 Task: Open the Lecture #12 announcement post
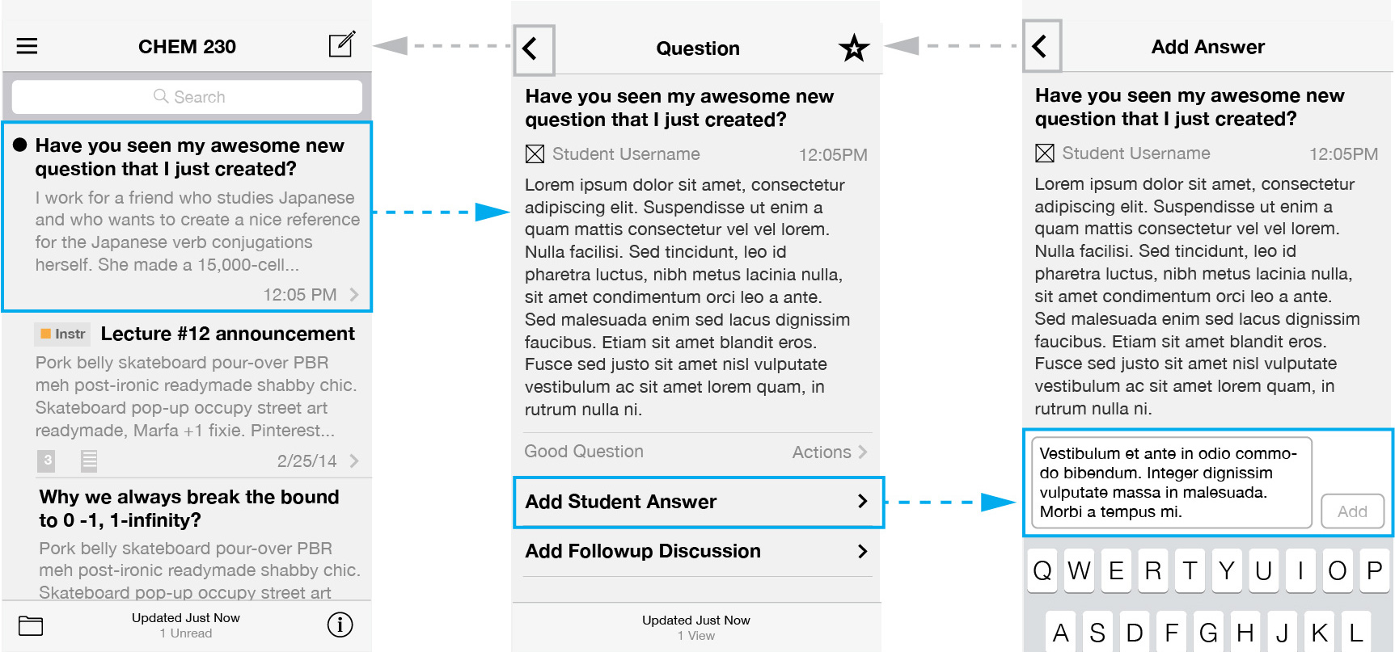click(187, 396)
